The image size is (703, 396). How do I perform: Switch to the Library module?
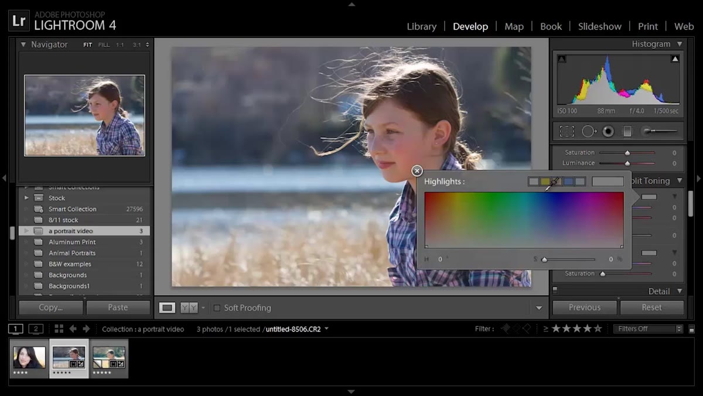421,26
